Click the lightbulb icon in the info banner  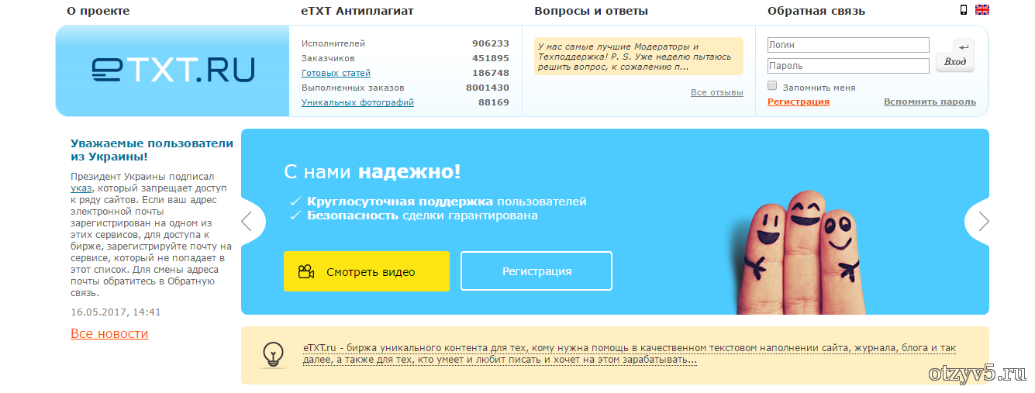click(x=272, y=354)
